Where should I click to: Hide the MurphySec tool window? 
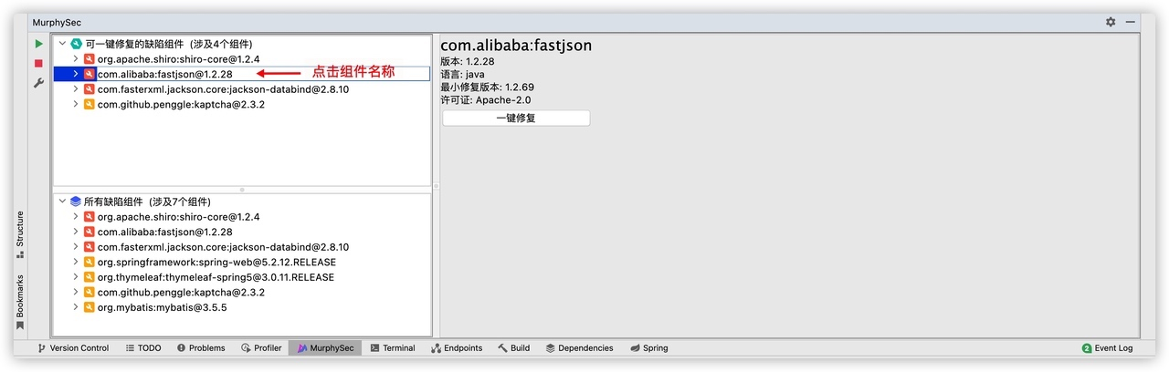click(x=1131, y=22)
